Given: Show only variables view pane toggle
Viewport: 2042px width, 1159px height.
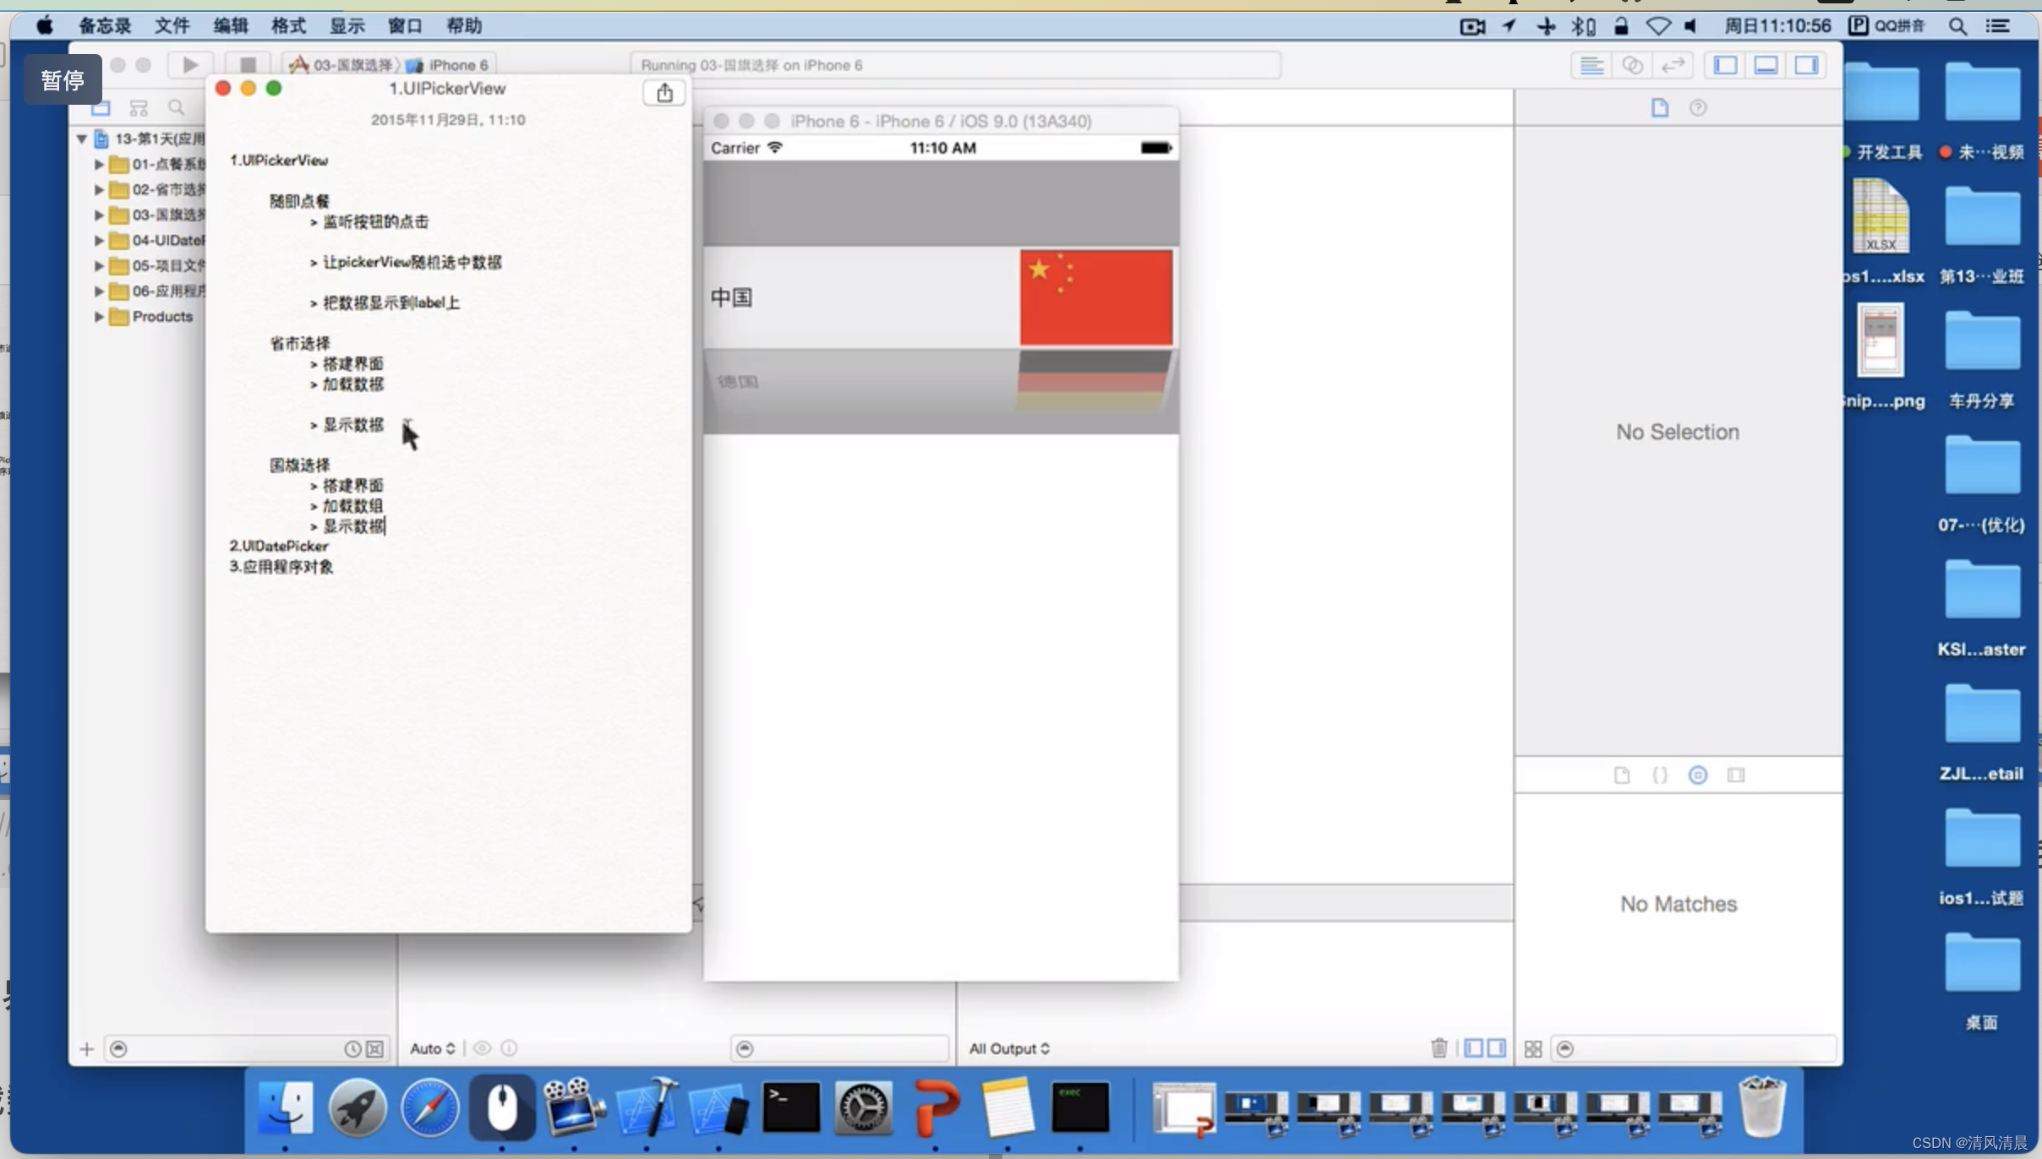Looking at the screenshot, I should click(1473, 1048).
